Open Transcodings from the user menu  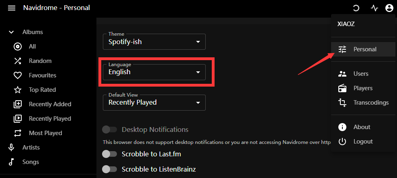tap(363, 103)
